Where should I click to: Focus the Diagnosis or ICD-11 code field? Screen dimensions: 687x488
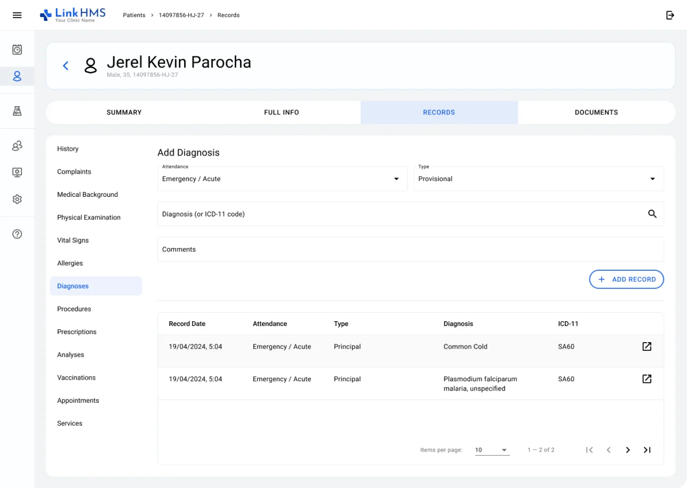pos(411,214)
